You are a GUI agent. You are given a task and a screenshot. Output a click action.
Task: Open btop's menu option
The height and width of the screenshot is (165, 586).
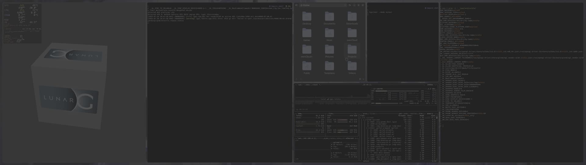(308, 85)
